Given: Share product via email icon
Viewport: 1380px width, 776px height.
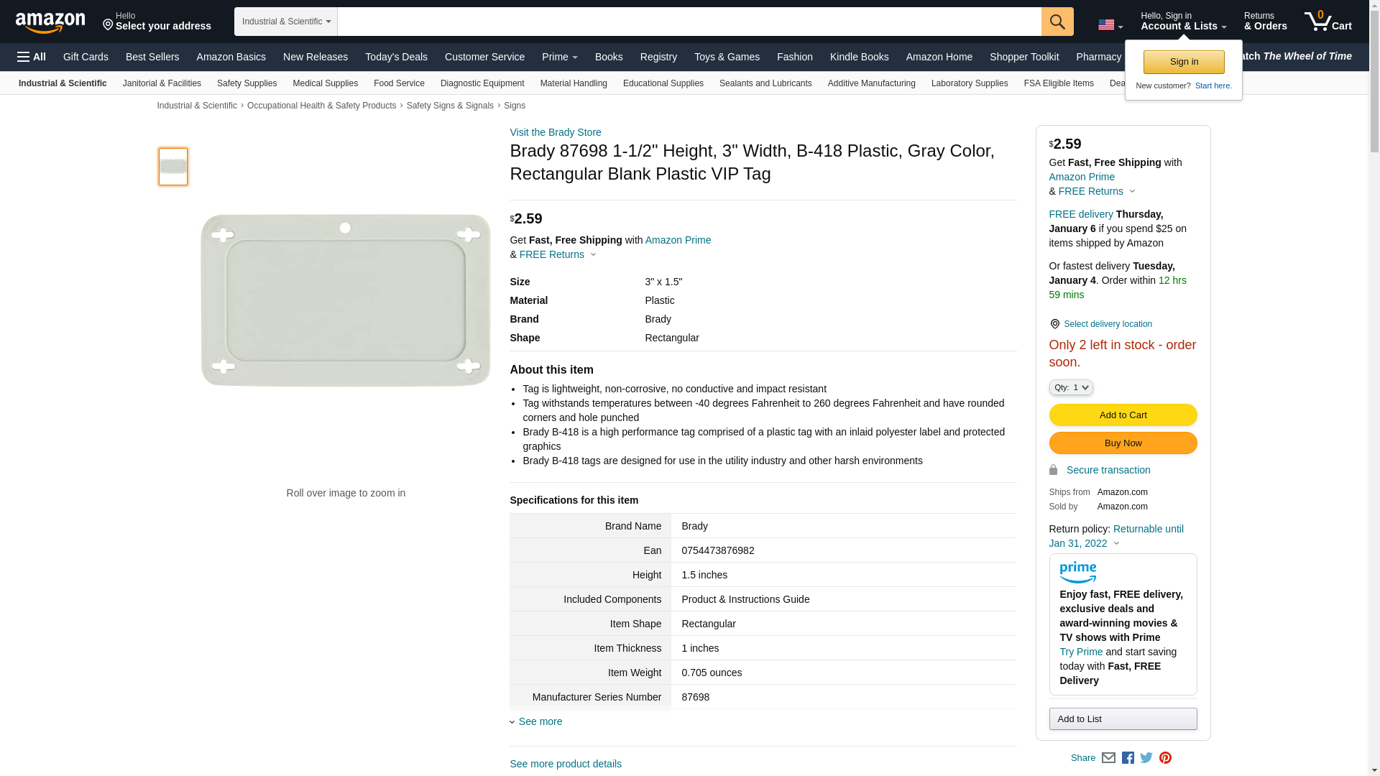Looking at the screenshot, I should coord(1108,758).
